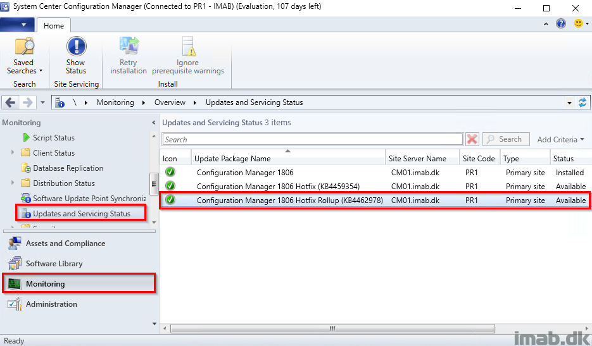Click the Installed status cell

[570, 173]
